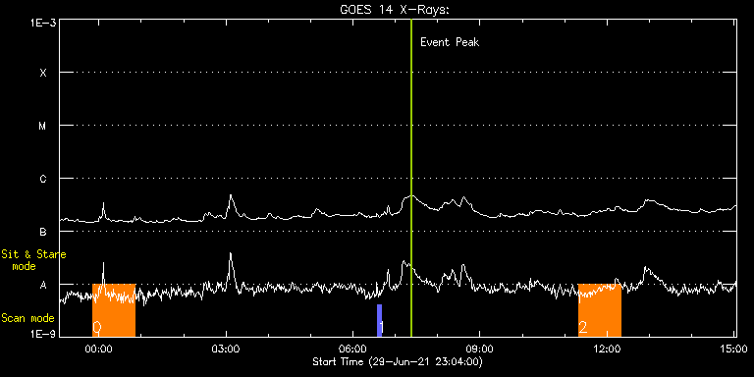Click the B flare class axis label
The width and height of the screenshot is (754, 377).
coord(43,232)
